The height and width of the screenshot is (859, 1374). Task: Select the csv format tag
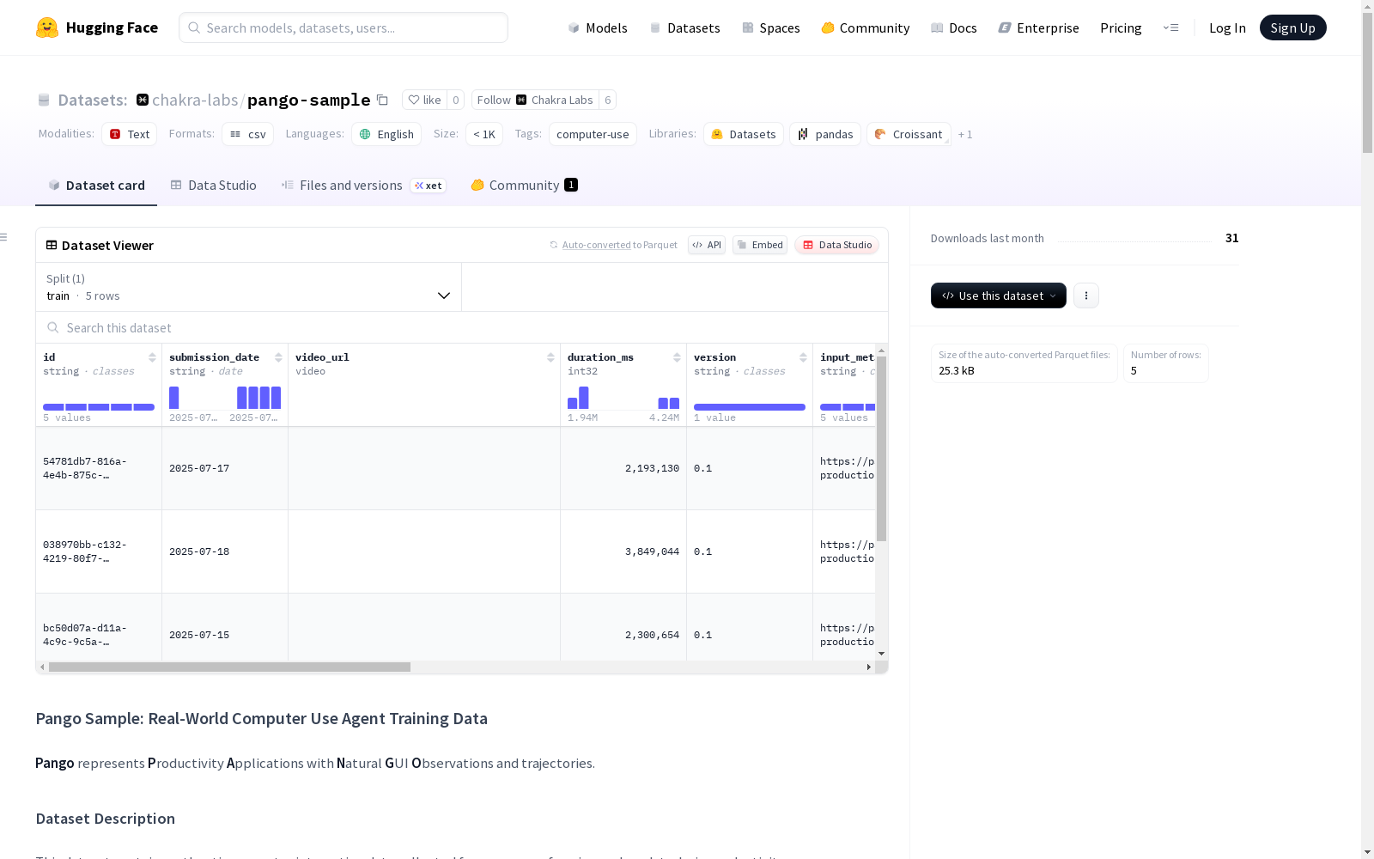point(248,134)
